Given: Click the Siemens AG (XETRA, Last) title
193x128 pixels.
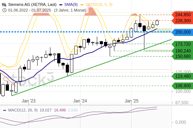Looking at the screenshot, I should [32, 5].
